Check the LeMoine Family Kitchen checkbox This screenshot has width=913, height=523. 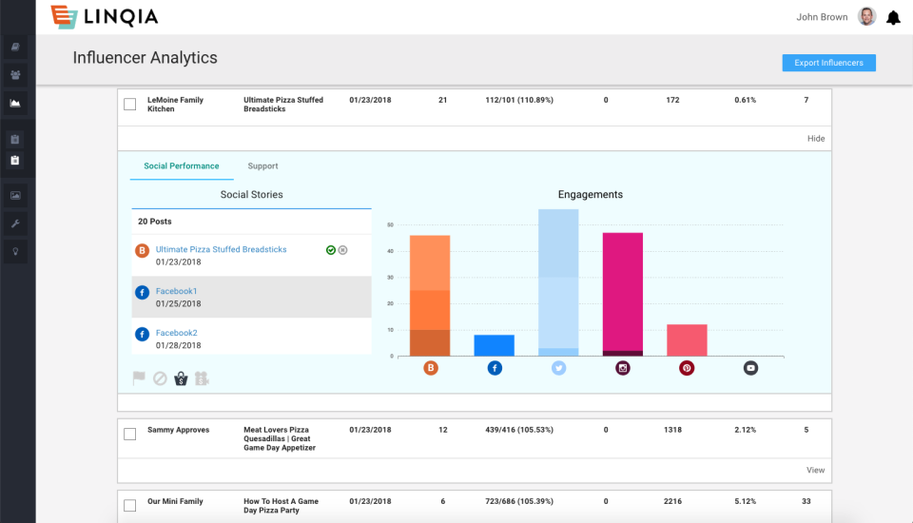click(x=130, y=105)
